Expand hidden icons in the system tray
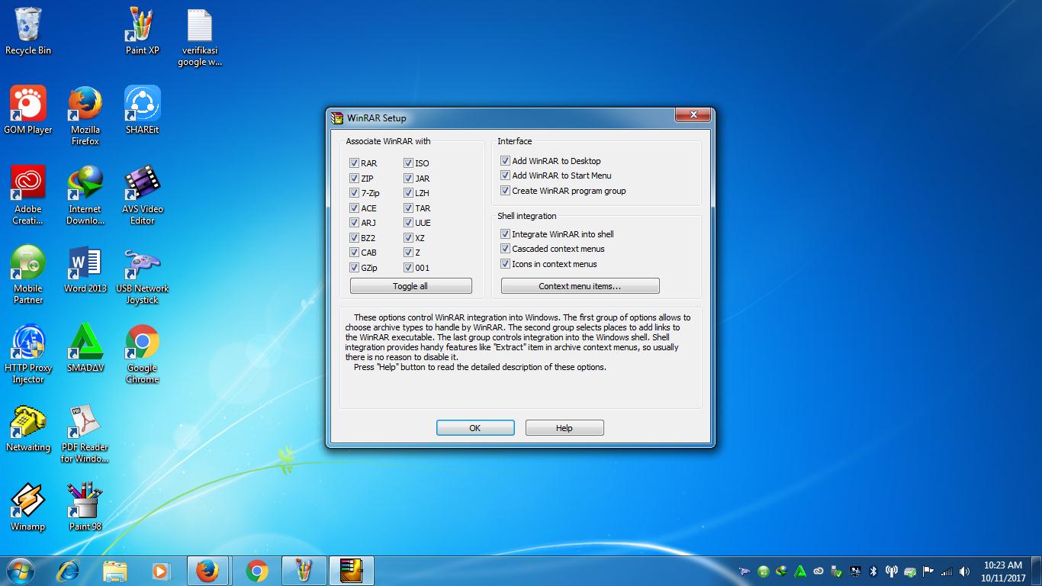Viewport: 1042px width, 586px height. point(744,570)
